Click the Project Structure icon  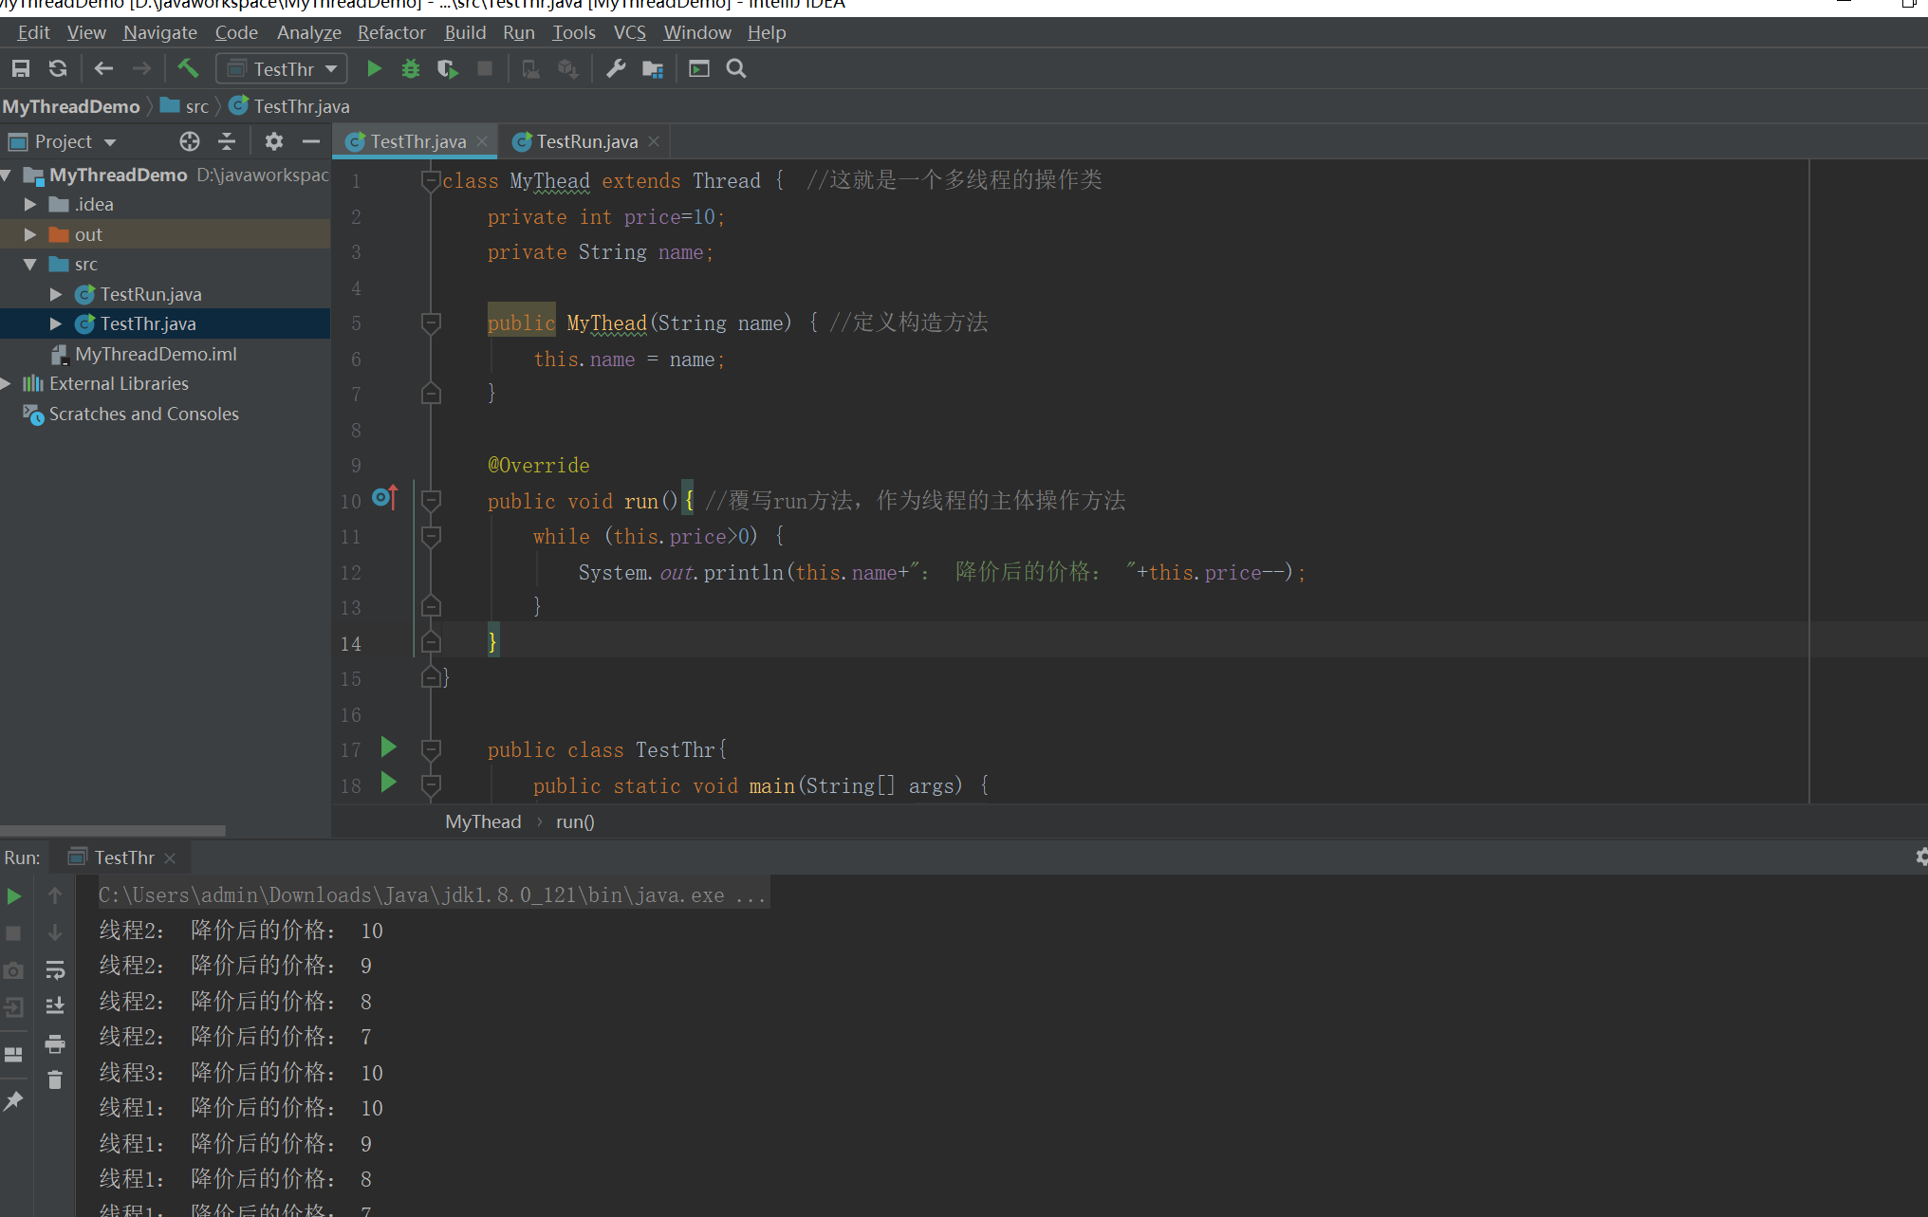(x=653, y=68)
